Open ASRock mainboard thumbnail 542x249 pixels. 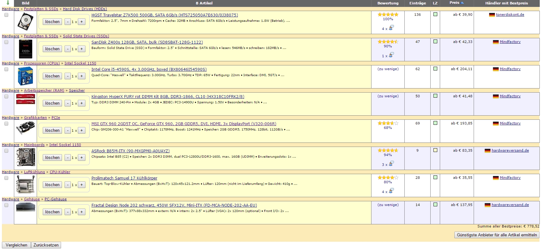coord(25,157)
